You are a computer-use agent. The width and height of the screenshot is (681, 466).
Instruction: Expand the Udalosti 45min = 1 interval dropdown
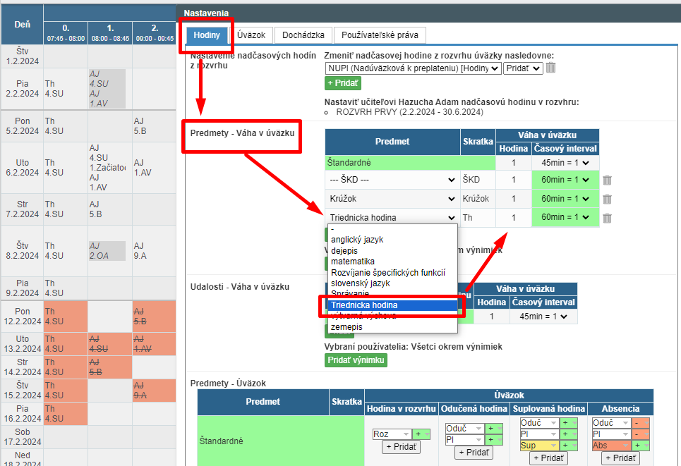(x=544, y=317)
